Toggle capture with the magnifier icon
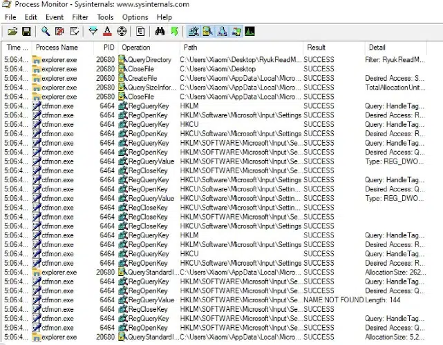 click(46, 31)
